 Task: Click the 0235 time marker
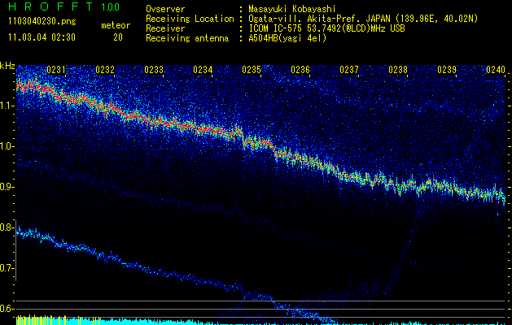[252, 70]
